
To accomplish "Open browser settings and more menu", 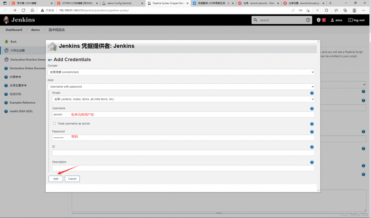I will 364,10.
